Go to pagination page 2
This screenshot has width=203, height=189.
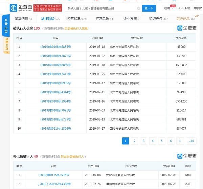[135, 141]
